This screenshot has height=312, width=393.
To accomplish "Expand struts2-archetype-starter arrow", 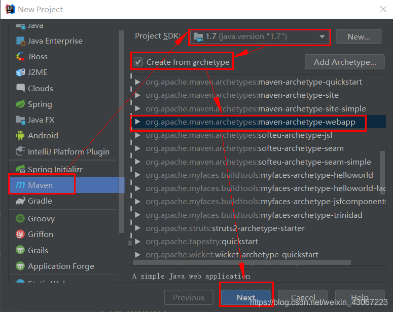I will 137,228.
